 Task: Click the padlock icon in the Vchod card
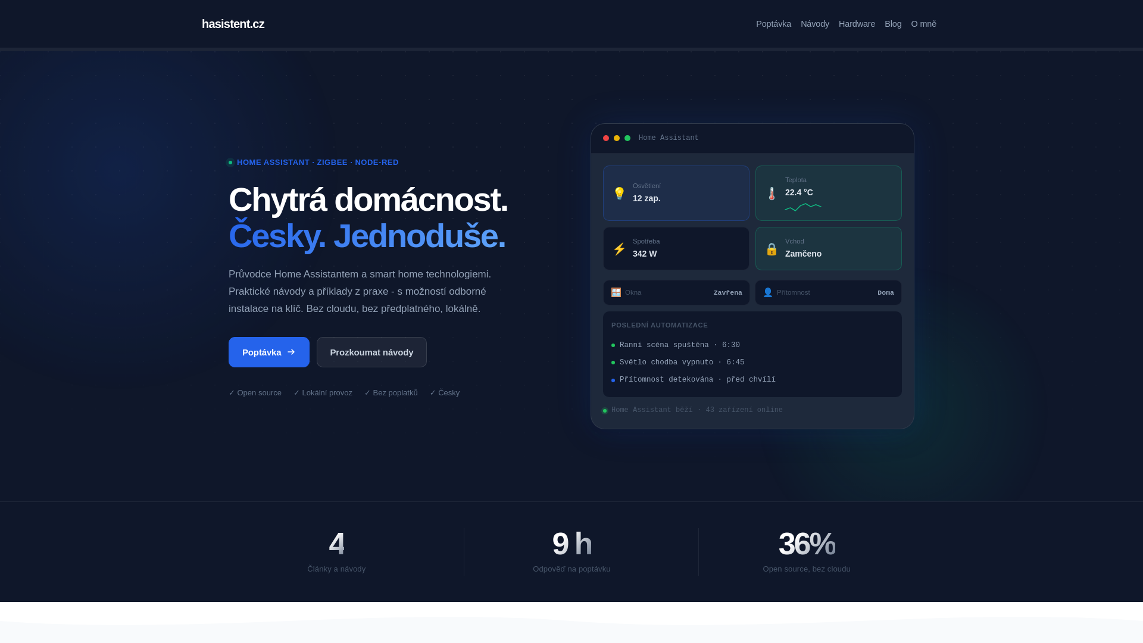pos(772,249)
